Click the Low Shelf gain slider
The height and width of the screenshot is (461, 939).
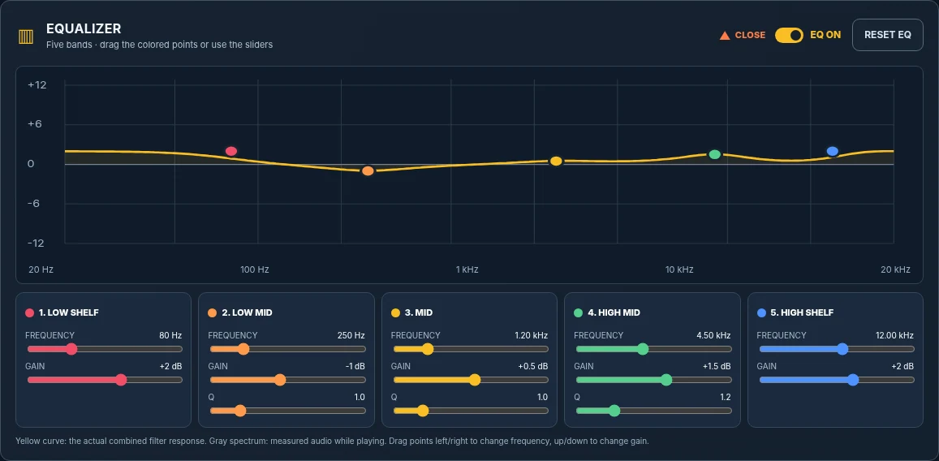(x=105, y=380)
